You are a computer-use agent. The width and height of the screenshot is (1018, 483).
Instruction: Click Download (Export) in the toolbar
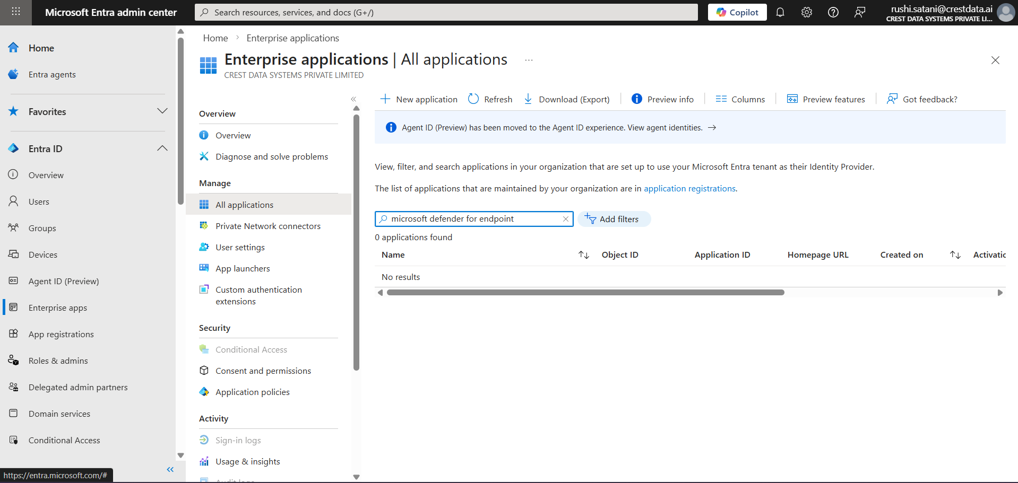point(566,99)
